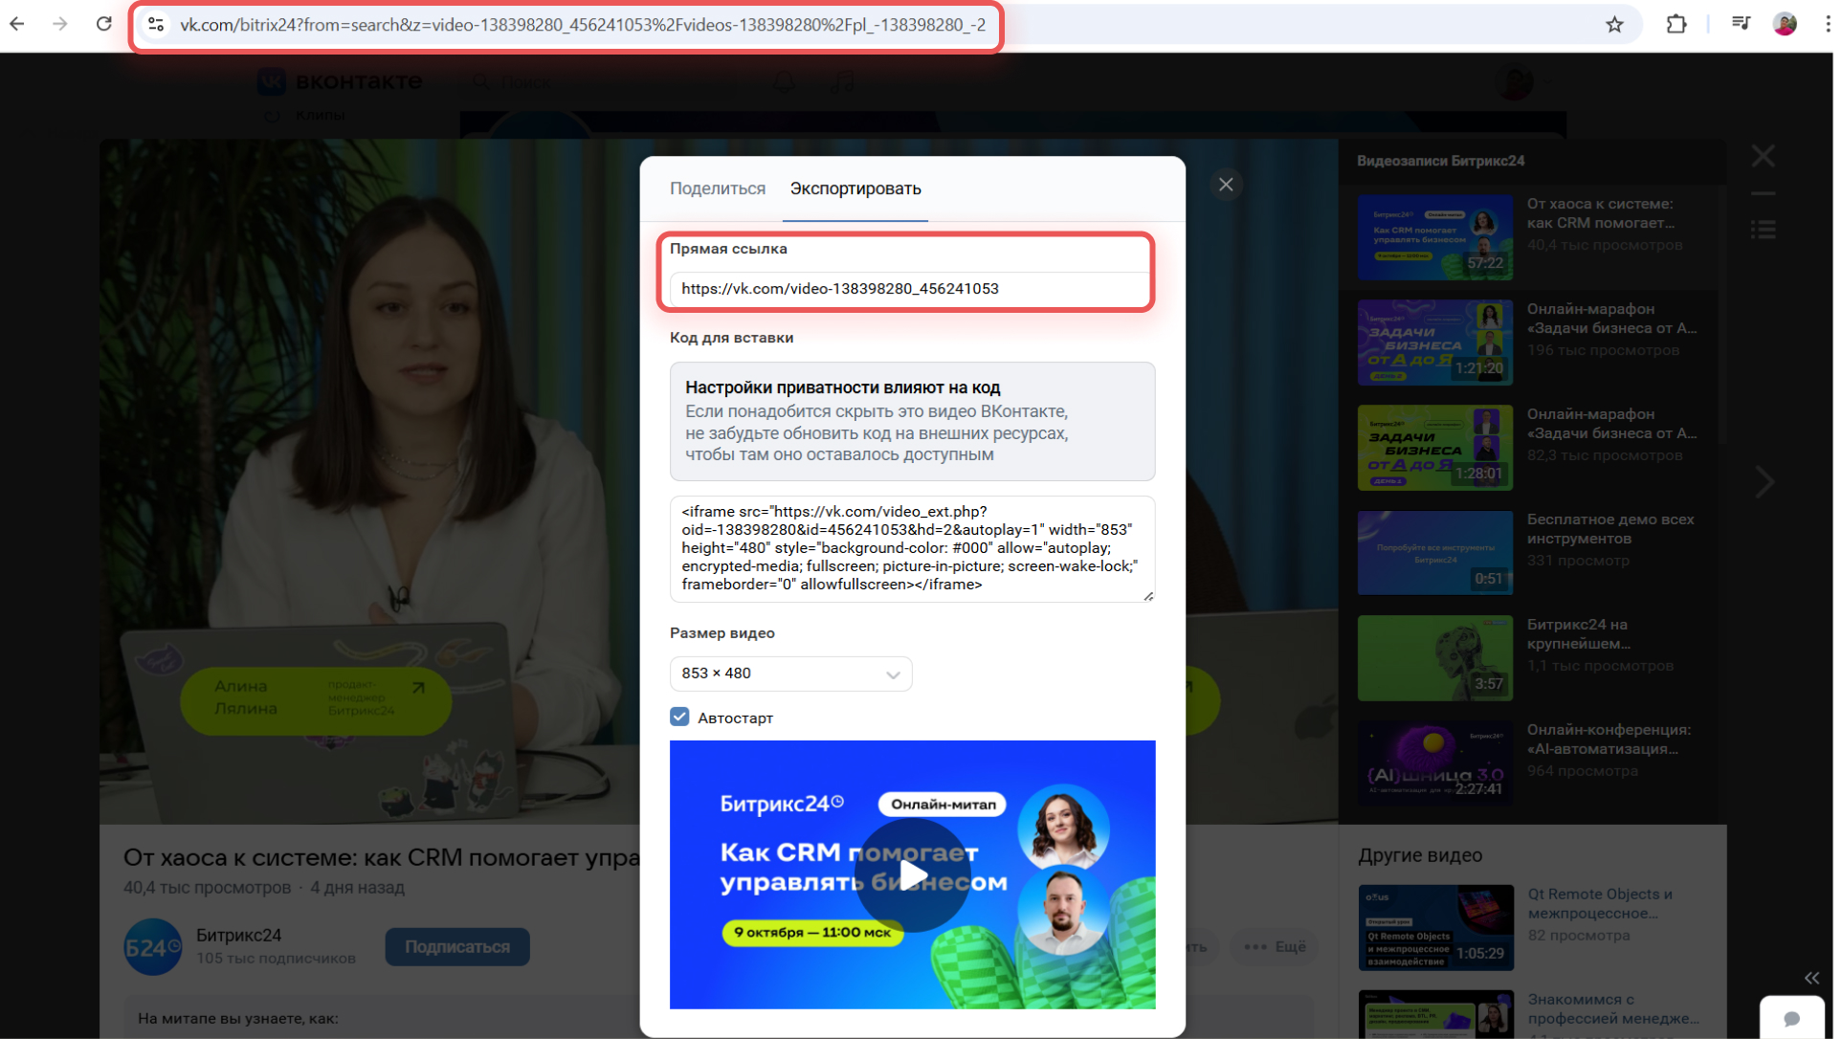Bookmark this page with star icon

click(x=1614, y=25)
